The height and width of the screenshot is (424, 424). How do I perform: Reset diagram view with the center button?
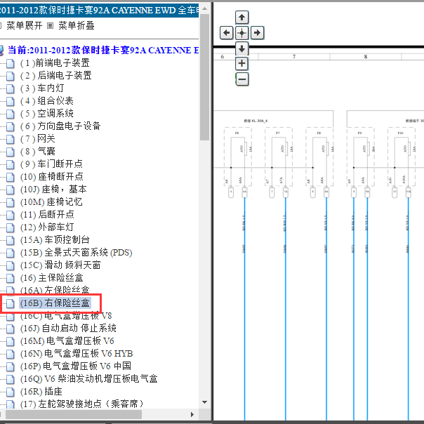click(241, 33)
